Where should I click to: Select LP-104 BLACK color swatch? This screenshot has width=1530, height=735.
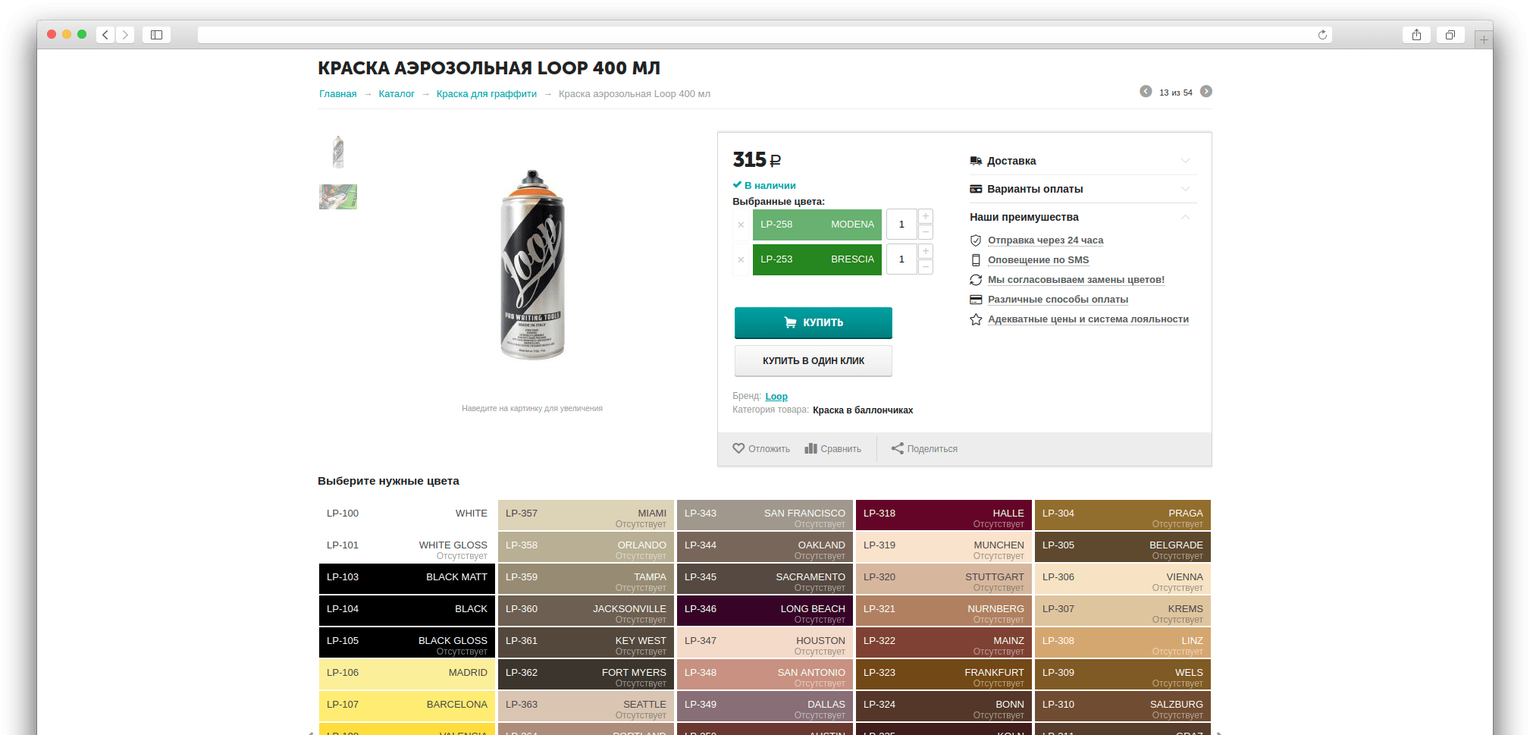coord(407,610)
